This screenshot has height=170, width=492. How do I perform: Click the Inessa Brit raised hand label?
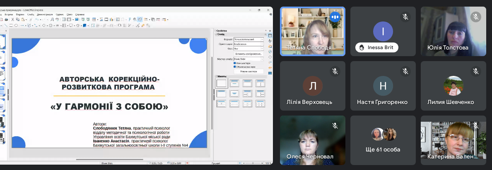(x=376, y=47)
